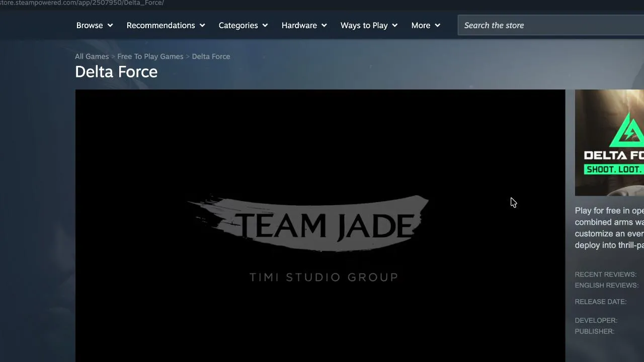644x362 pixels.
Task: Expand the Hardware dropdown chevron
Action: point(324,25)
